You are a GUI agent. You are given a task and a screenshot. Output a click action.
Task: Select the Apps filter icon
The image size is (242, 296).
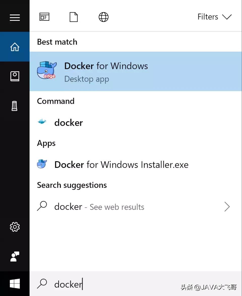point(44,17)
